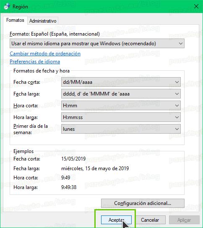Open the Hora larga dropdown

pos(121,117)
